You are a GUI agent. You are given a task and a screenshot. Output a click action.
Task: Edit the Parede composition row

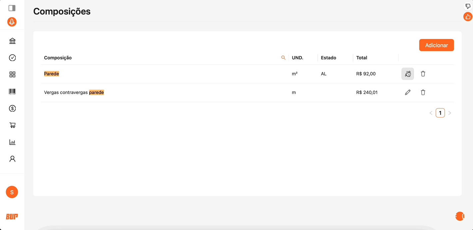pyautogui.click(x=407, y=74)
